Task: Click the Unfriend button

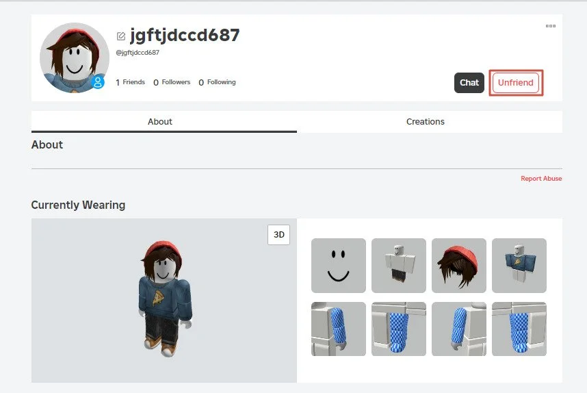Action: [515, 82]
